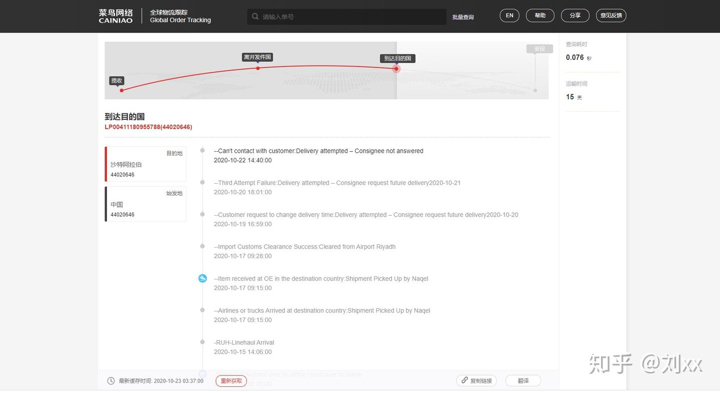Image resolution: width=720 pixels, height=393 pixels.
Task: Open the 帮助 help button
Action: click(x=540, y=15)
